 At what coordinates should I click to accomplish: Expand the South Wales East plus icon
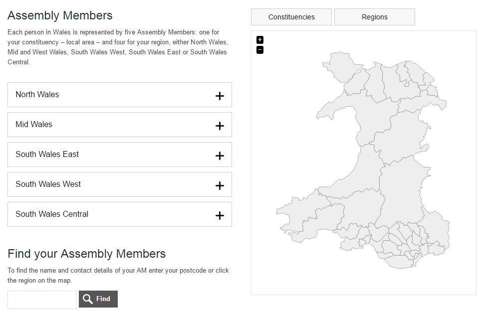pyautogui.click(x=220, y=156)
